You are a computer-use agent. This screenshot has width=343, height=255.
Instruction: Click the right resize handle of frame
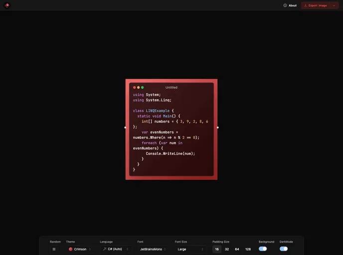(218, 127)
